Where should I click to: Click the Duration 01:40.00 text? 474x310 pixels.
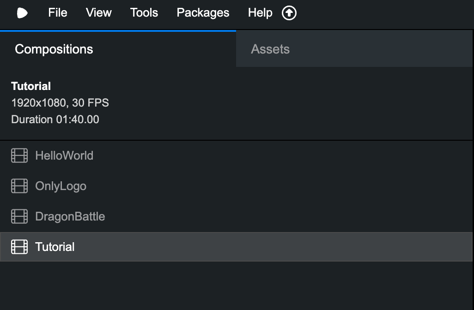[55, 119]
